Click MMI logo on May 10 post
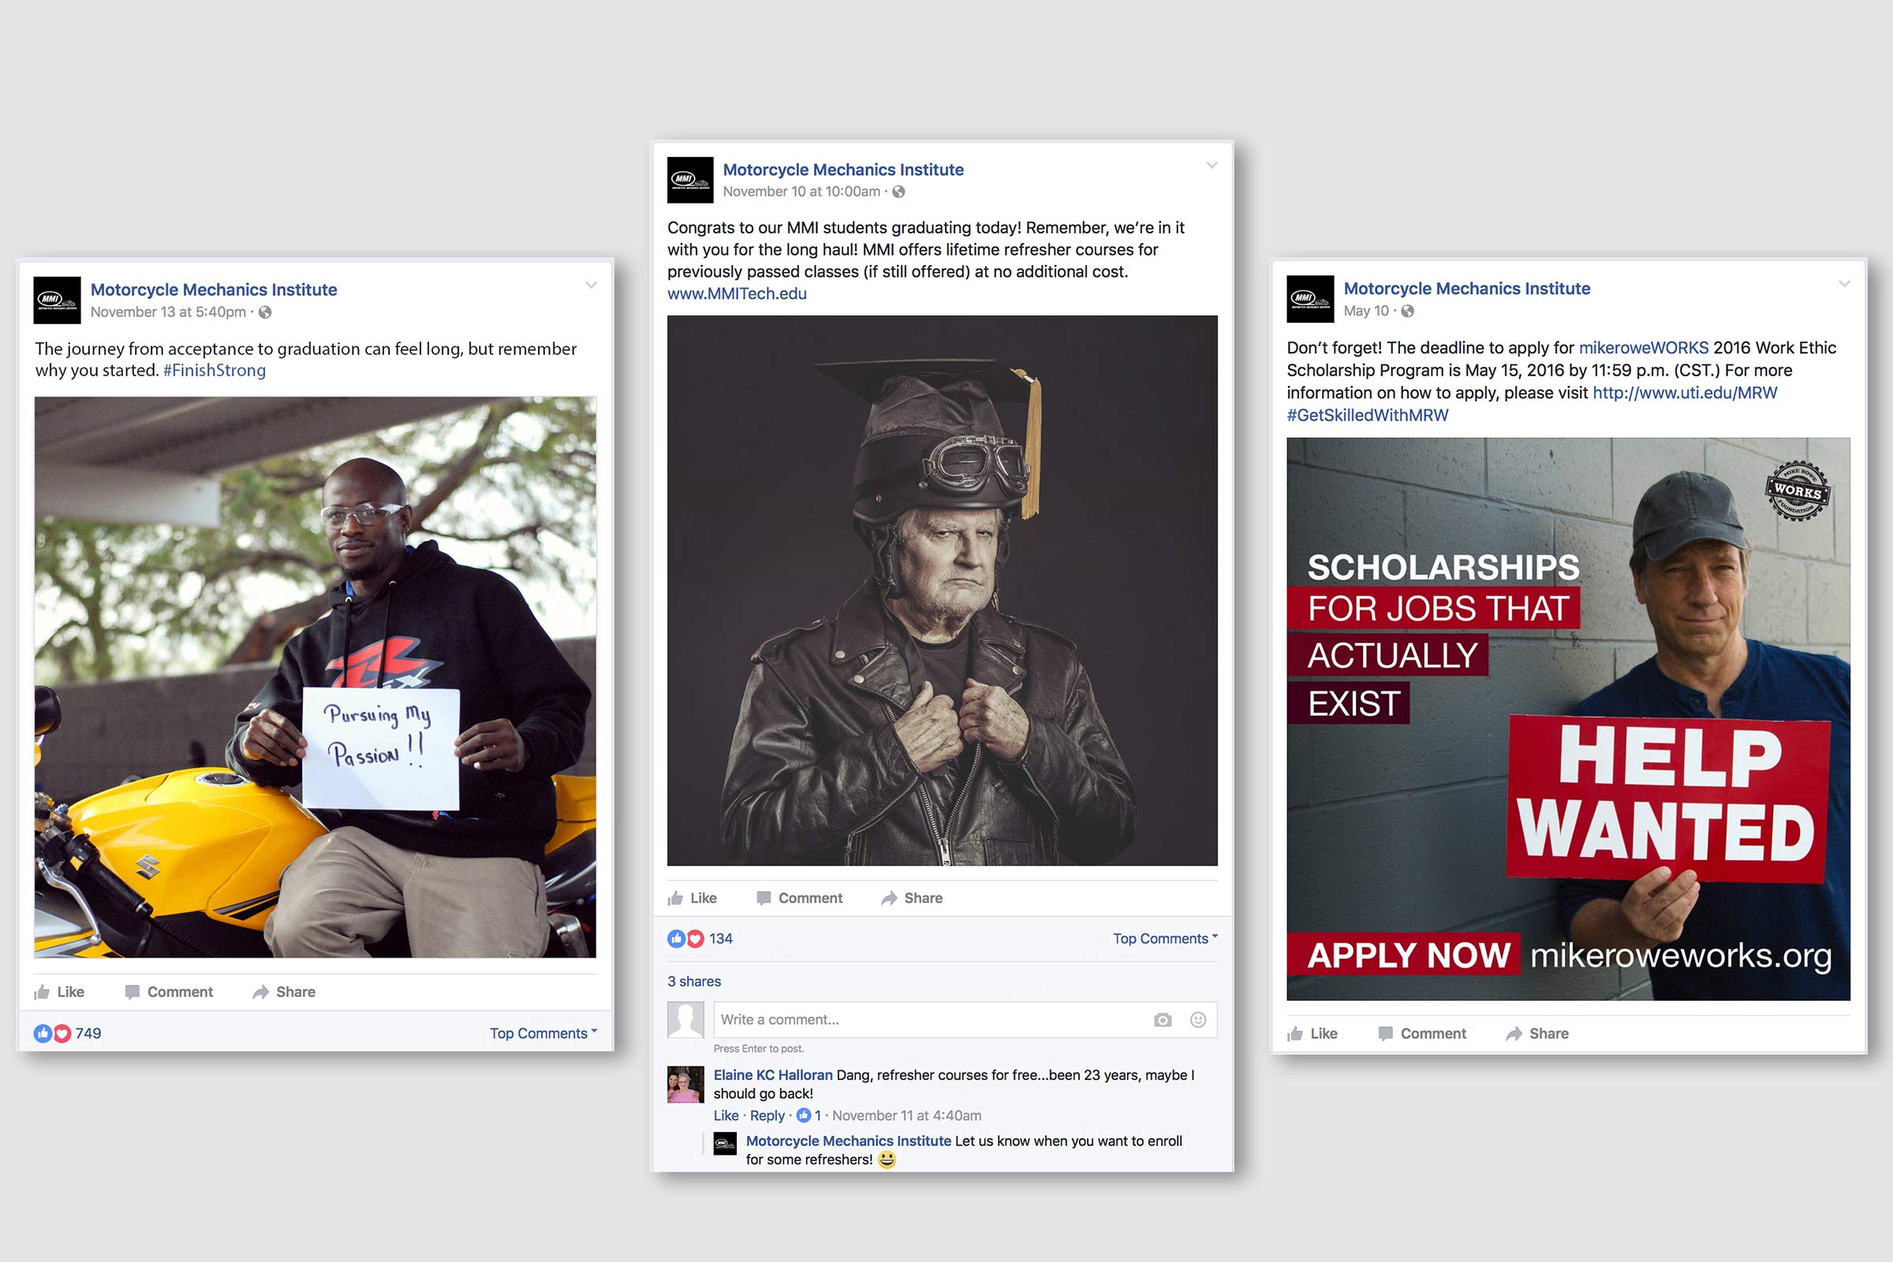Viewport: 1893px width, 1262px height. coord(1309,300)
